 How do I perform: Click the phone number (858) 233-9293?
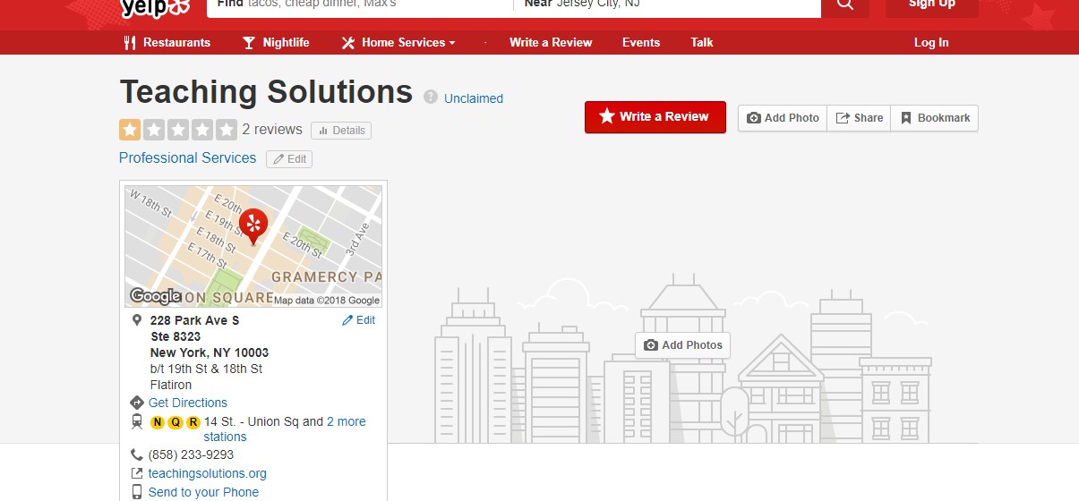click(x=191, y=454)
